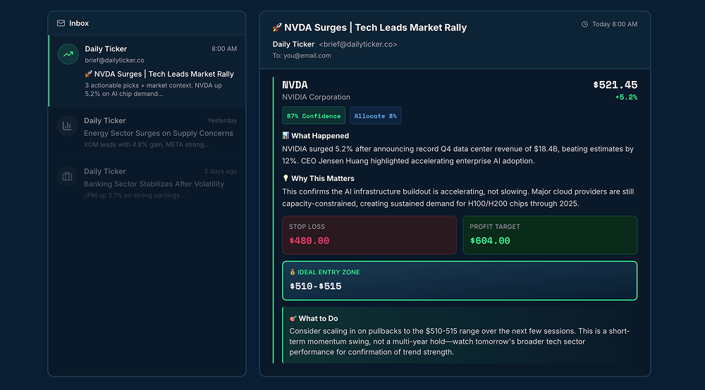
Task: Click the 3 actionable picks preview text
Action: coord(153,89)
